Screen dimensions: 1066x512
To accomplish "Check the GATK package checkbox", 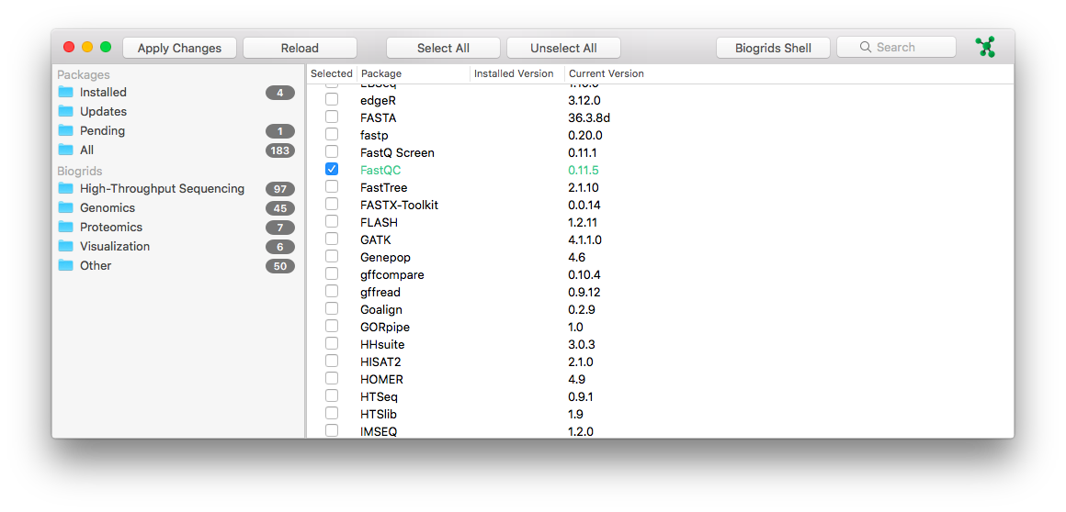I will point(332,239).
